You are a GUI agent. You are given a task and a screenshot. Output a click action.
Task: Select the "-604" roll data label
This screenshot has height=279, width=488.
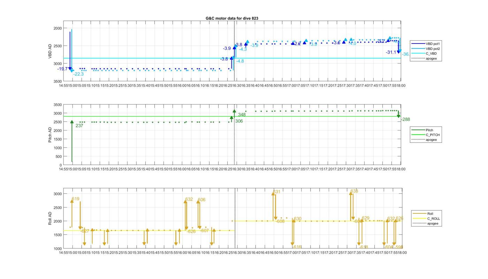pos(388,247)
